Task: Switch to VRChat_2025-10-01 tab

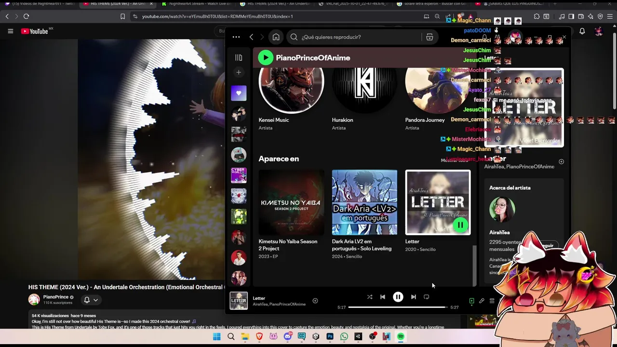Action: pyautogui.click(x=353, y=4)
